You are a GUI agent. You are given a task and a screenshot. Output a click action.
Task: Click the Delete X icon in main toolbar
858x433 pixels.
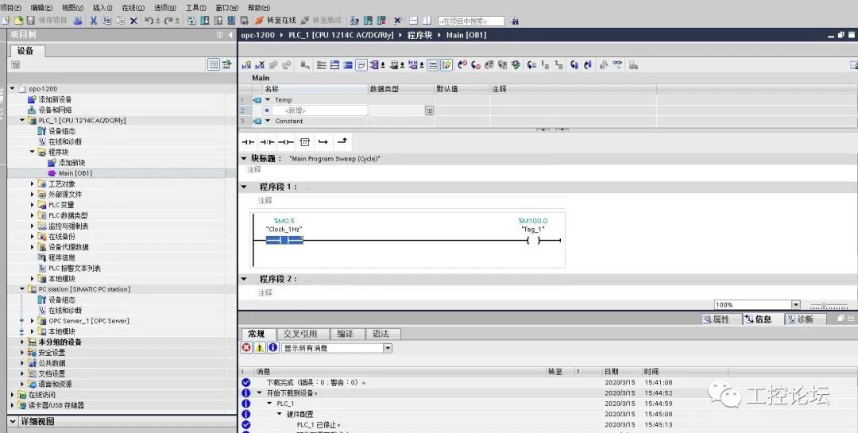[x=133, y=21]
